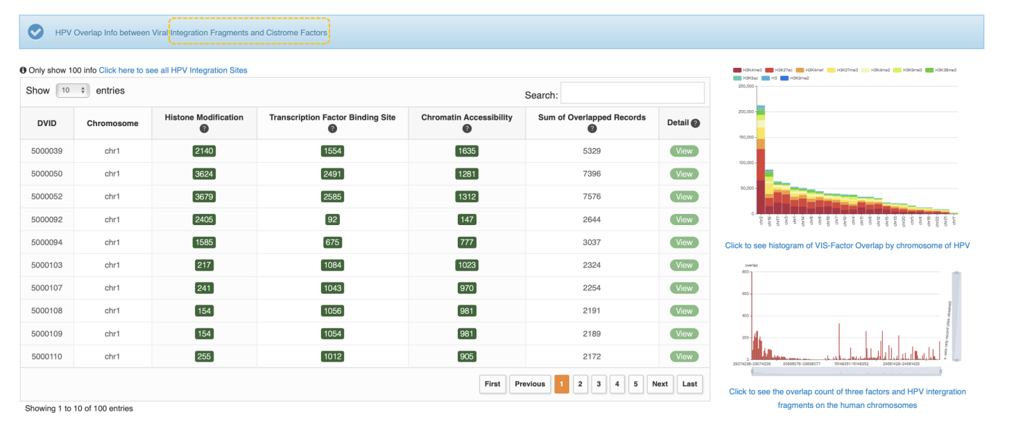Screen dimensions: 1025x428
Task: Click histone modification badge 3679 for DVID 5000052
Action: coord(204,197)
